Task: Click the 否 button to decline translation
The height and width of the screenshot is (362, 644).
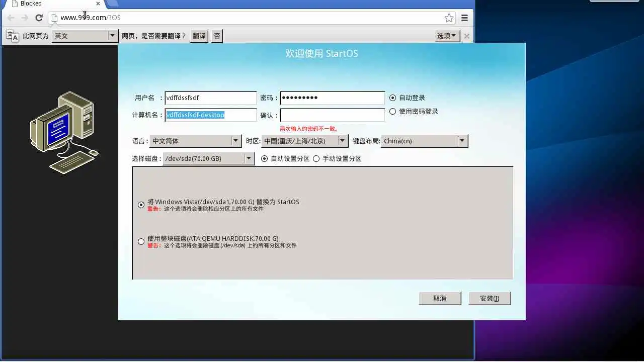Action: click(x=217, y=36)
